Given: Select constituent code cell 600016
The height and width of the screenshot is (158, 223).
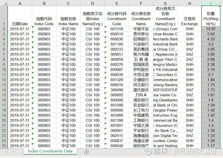Looking at the screenshot, I should tap(117, 85).
